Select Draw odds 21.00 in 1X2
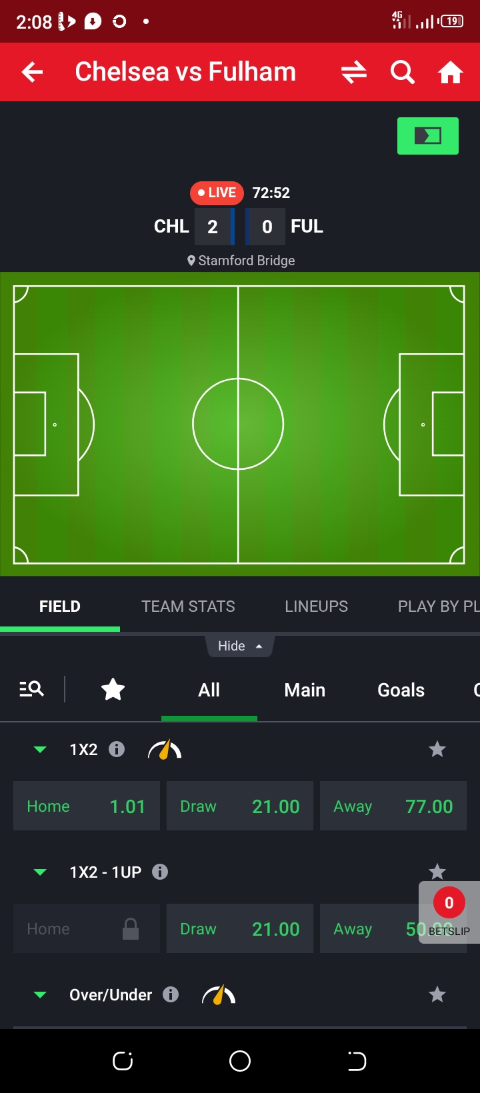 click(x=240, y=806)
